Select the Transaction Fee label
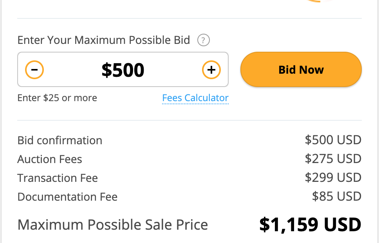 click(58, 178)
